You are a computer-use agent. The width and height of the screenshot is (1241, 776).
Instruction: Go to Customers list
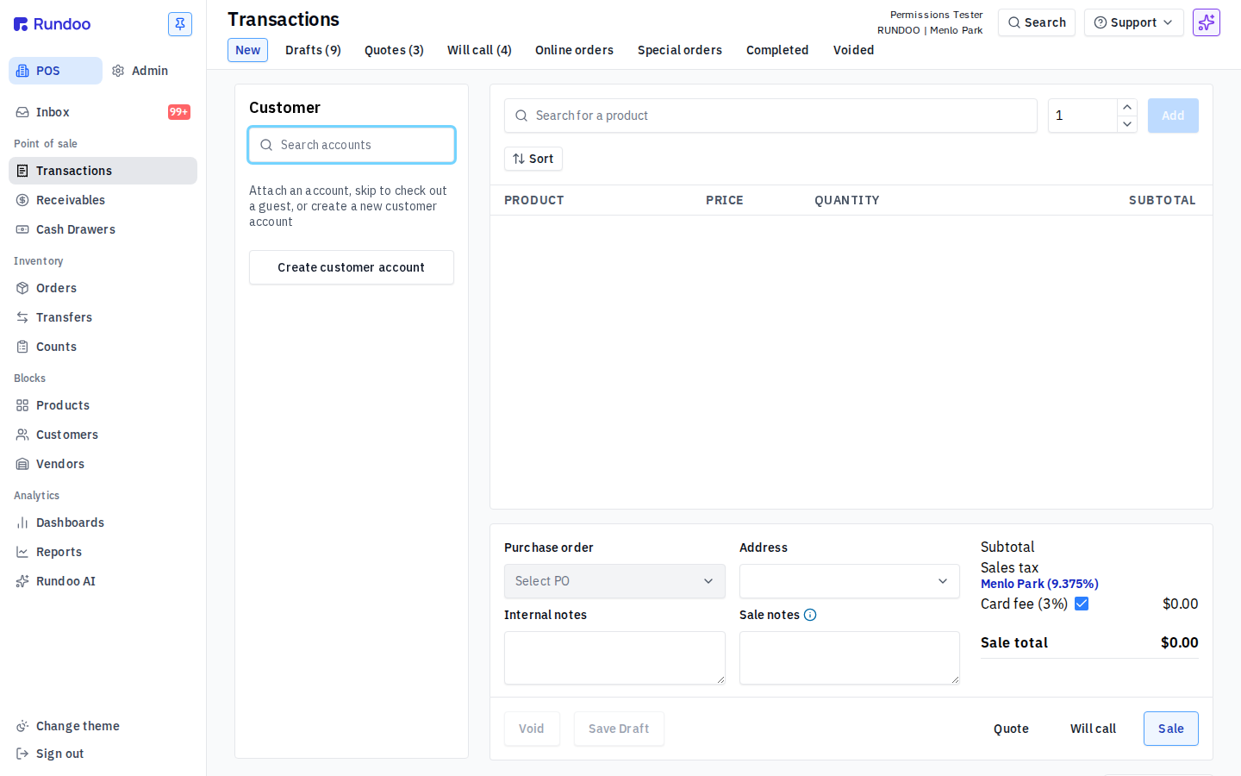coord(103,435)
